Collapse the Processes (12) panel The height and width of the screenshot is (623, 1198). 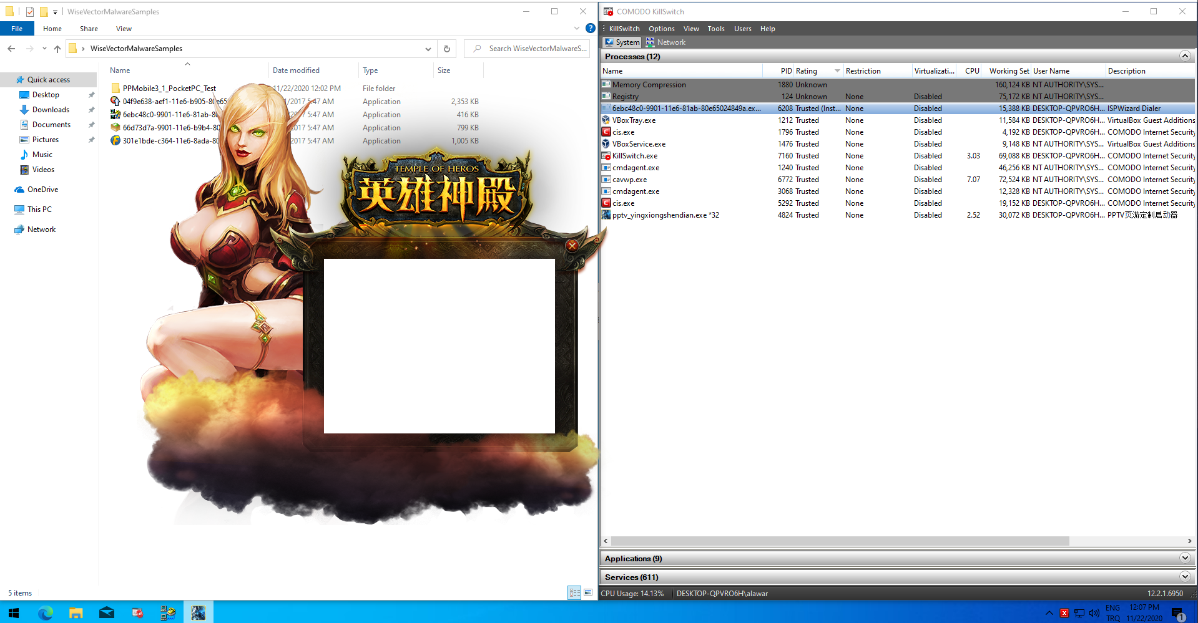[1185, 56]
